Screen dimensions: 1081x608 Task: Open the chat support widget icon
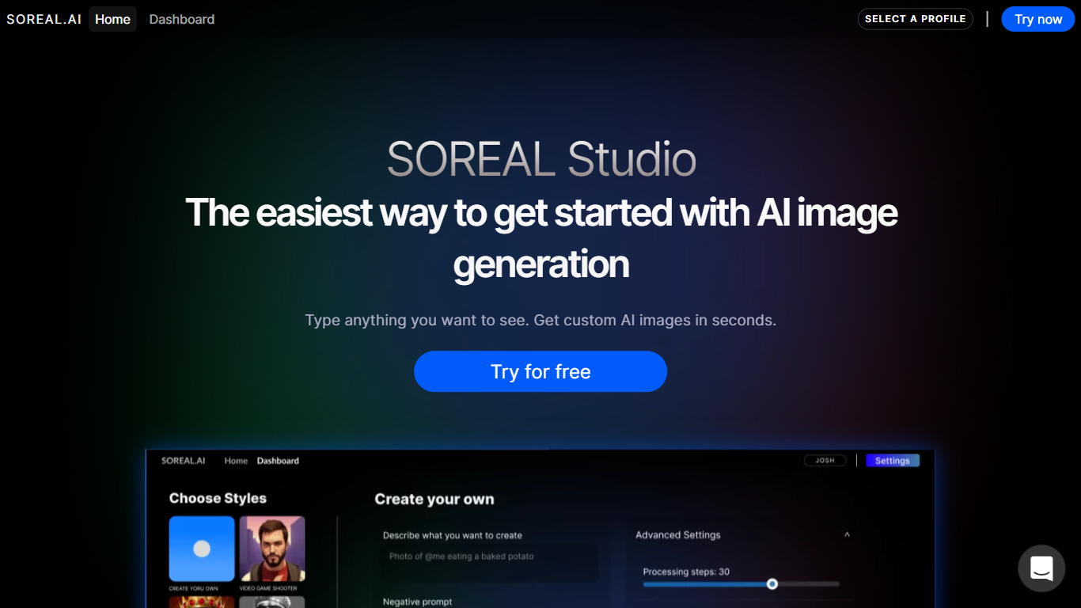pos(1041,568)
